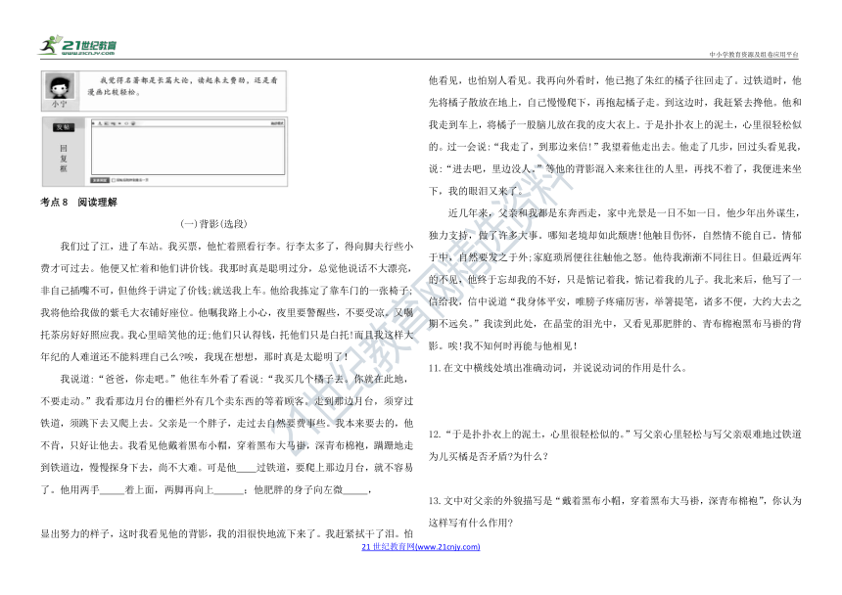This screenshot has width=842, height=595.
Task: Click 小宇's comment beginning 我觉得名著都是长篇大论
Action: point(182,86)
